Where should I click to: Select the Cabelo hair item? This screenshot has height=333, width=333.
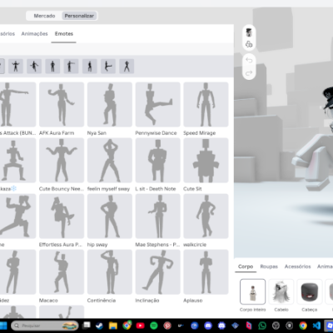(281, 291)
